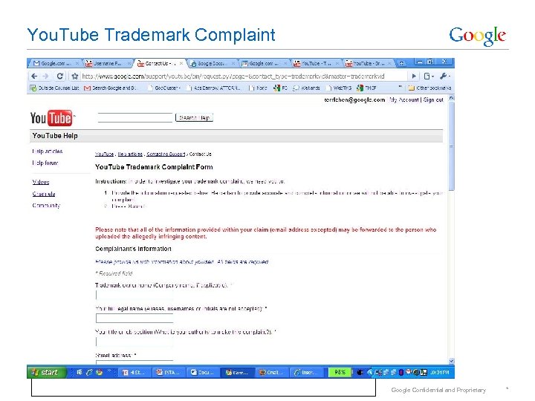Image resolution: width=535 pixels, height=401 pixels.
Task: Open the 'My Account' link
Action: coord(404,100)
